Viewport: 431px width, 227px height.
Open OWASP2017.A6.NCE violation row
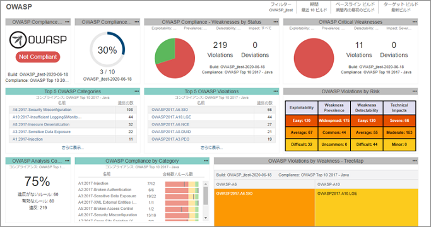pyautogui.click(x=170, y=124)
